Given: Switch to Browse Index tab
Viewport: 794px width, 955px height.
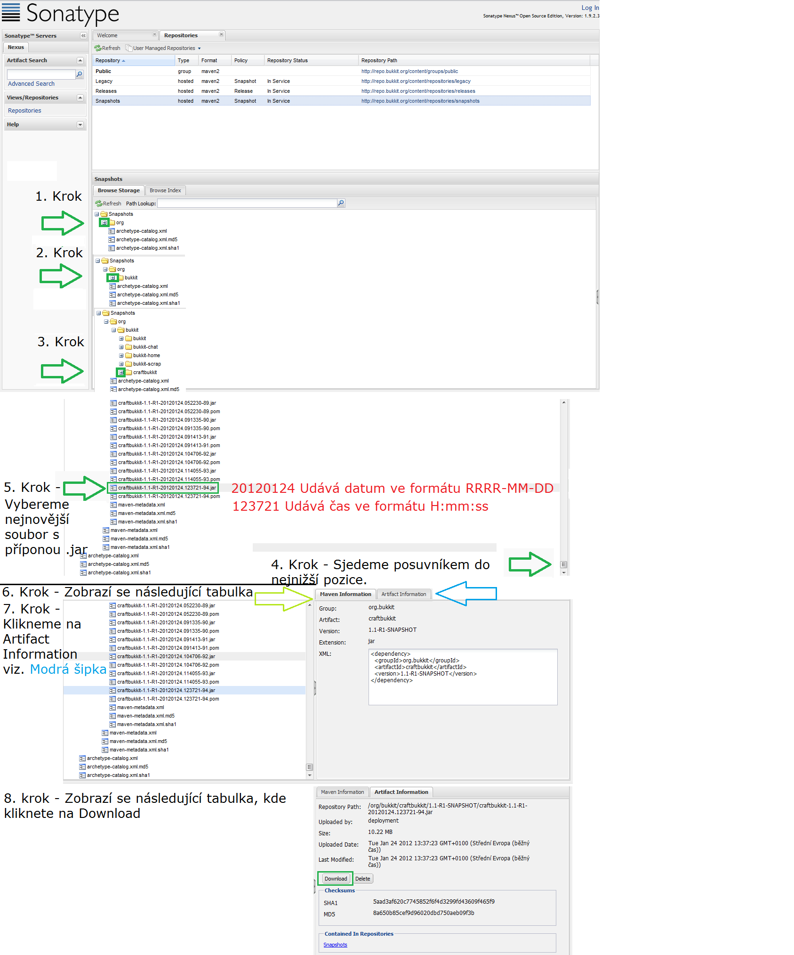Looking at the screenshot, I should (165, 190).
